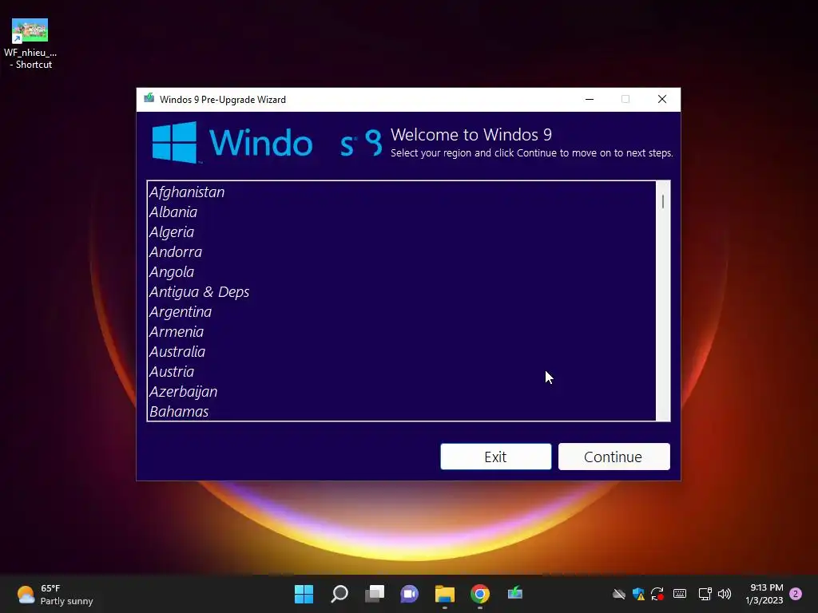818x613 pixels.
Task: Click the region list scrollbar thumb
Action: (662, 202)
